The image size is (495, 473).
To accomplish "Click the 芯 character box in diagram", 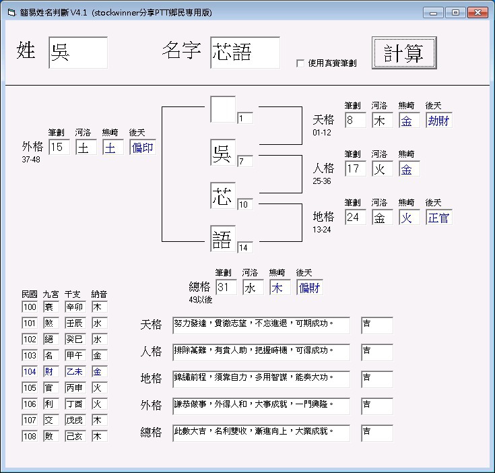I will pos(223,195).
